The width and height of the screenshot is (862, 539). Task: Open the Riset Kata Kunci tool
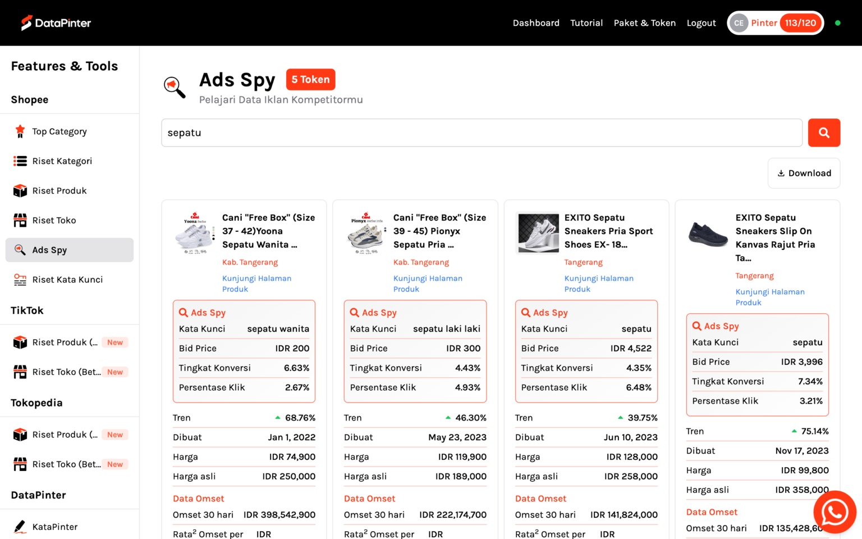click(67, 279)
